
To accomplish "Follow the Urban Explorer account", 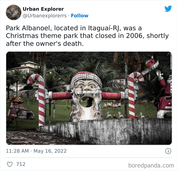I will point(80,16).
